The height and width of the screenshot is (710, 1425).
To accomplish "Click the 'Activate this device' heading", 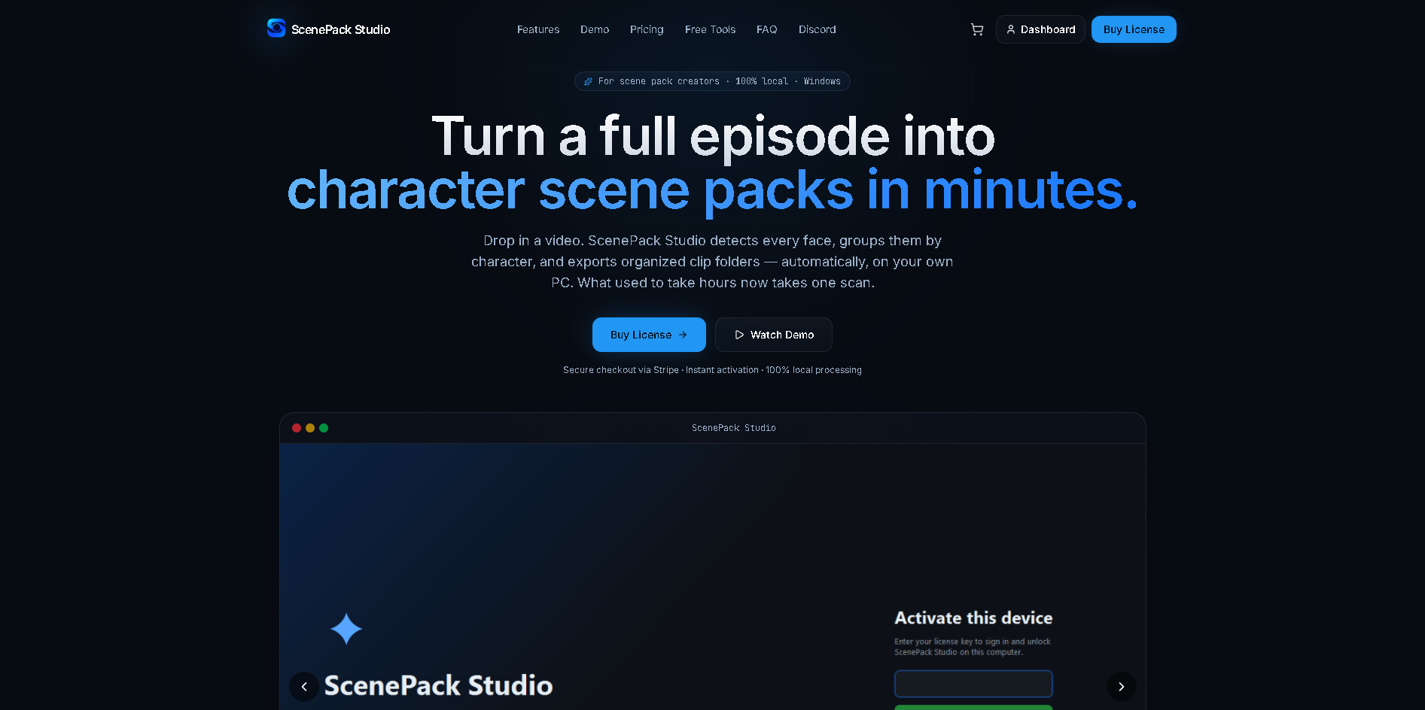I will (x=973, y=617).
